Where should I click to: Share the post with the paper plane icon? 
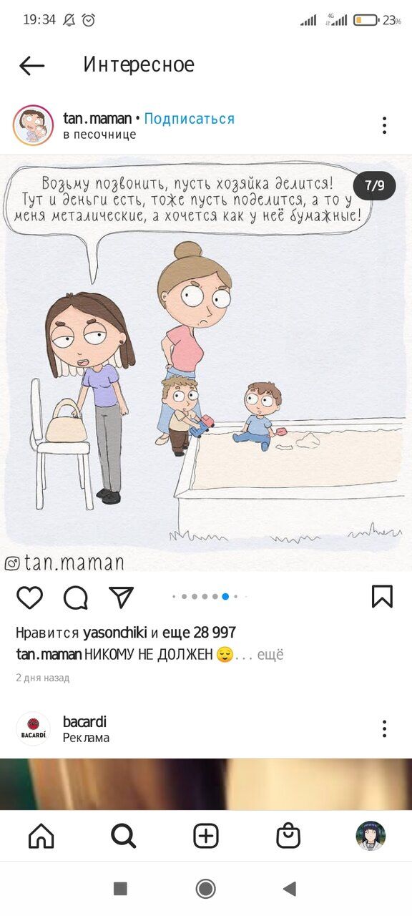click(121, 596)
